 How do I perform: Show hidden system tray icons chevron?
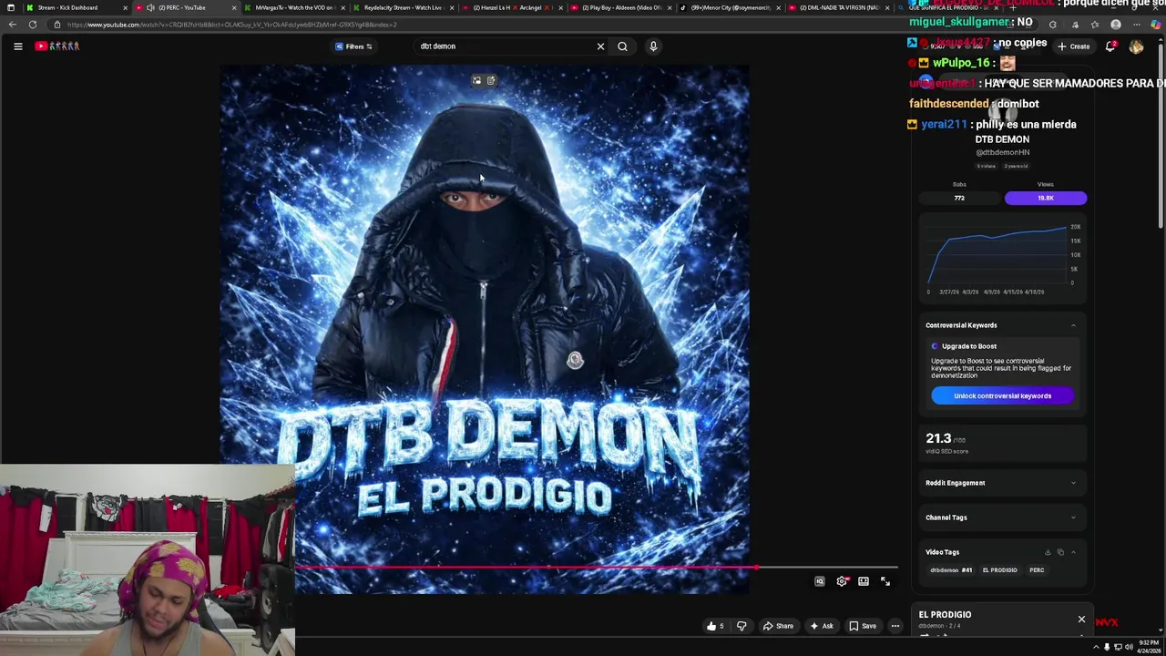pos(1096,647)
